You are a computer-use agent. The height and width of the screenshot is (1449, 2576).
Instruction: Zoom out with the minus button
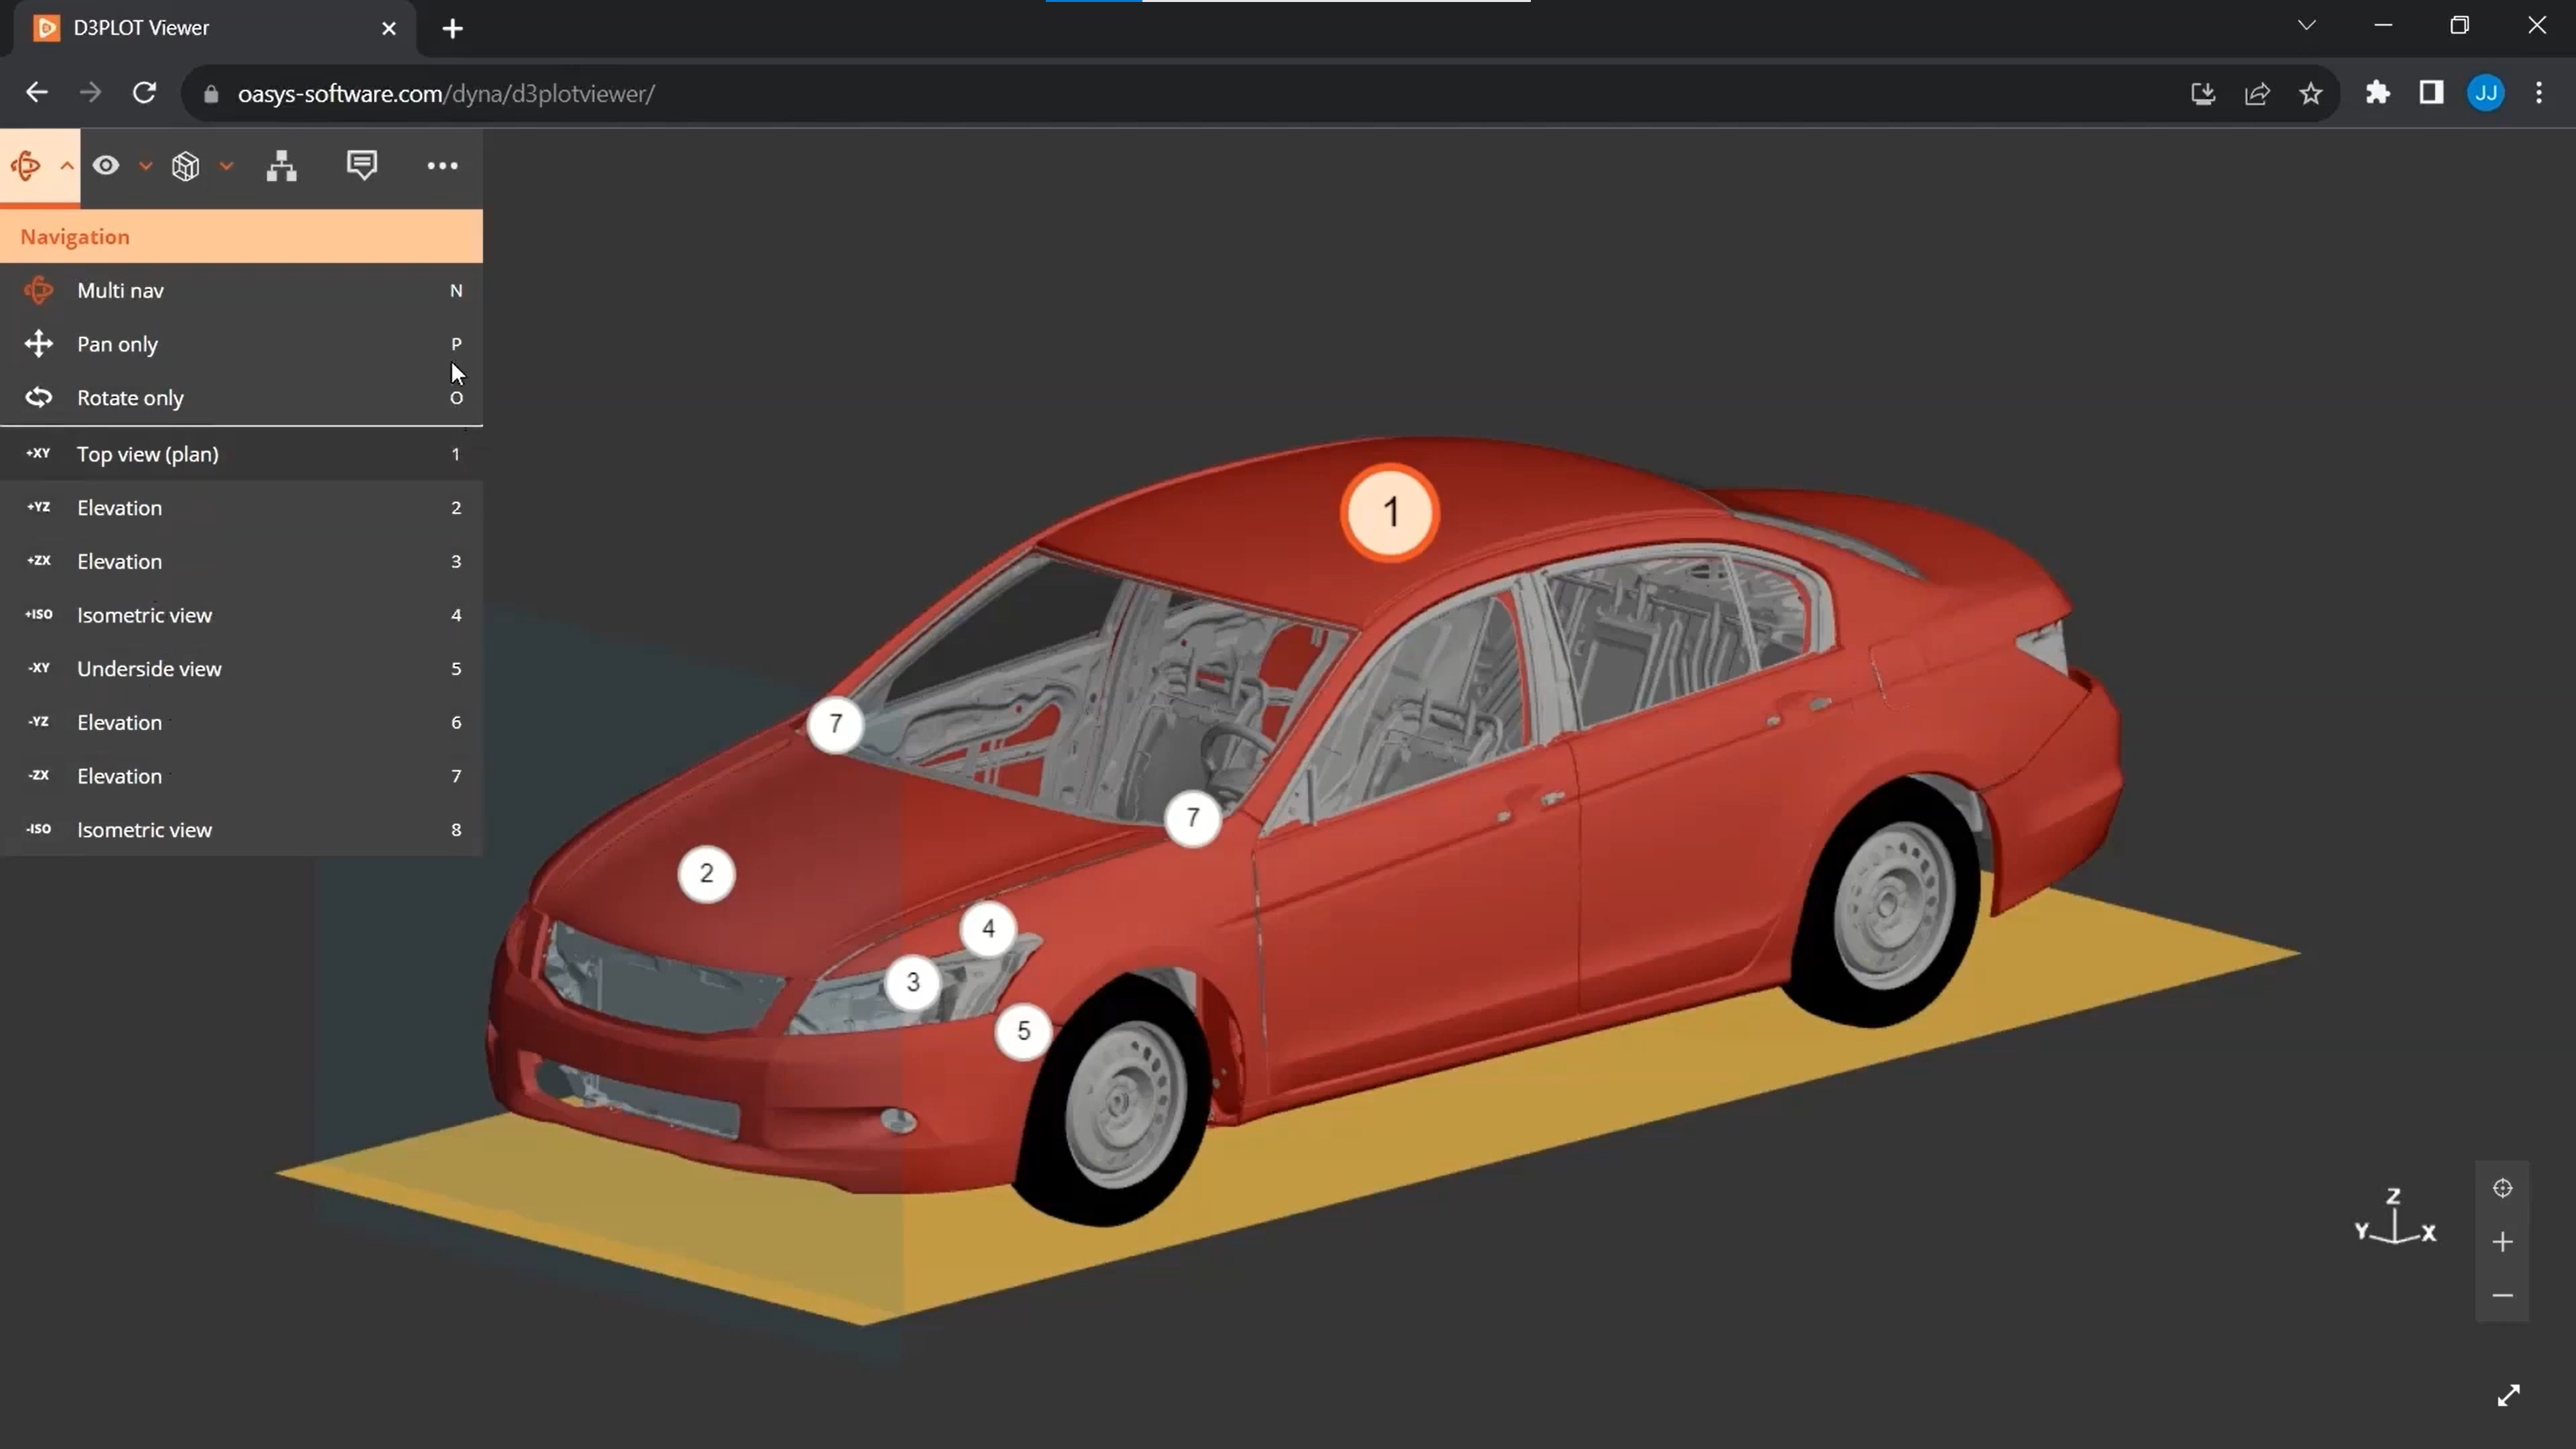click(x=2503, y=1296)
